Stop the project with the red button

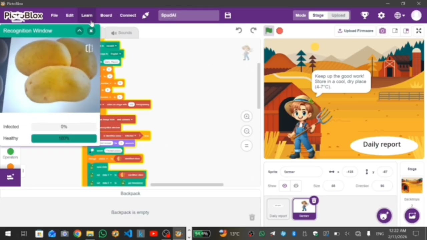pos(280,31)
